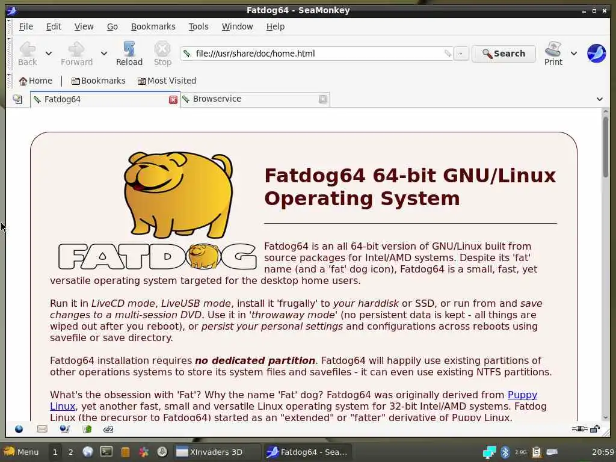This screenshot has height=462, width=616.
Task: Open the list all tabs chevron
Action: 600,99
